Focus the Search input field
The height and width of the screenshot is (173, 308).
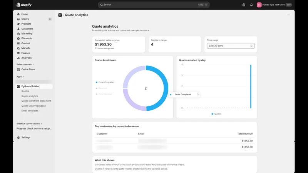coord(154,5)
